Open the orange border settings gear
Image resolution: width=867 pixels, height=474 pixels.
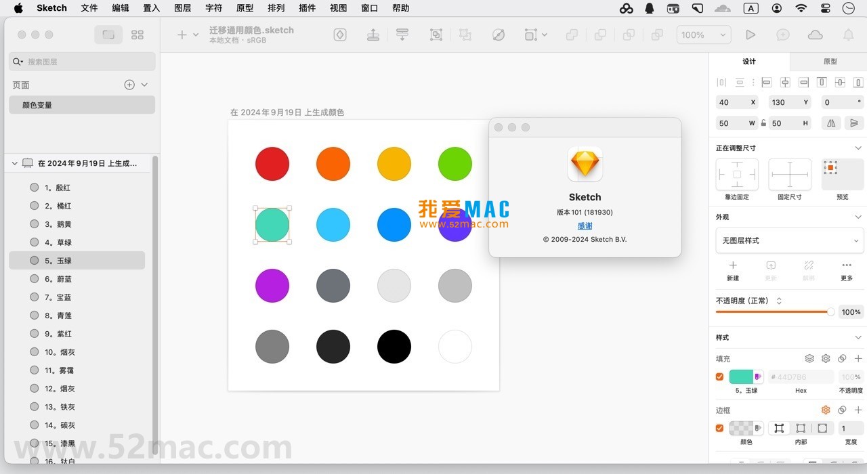point(826,410)
